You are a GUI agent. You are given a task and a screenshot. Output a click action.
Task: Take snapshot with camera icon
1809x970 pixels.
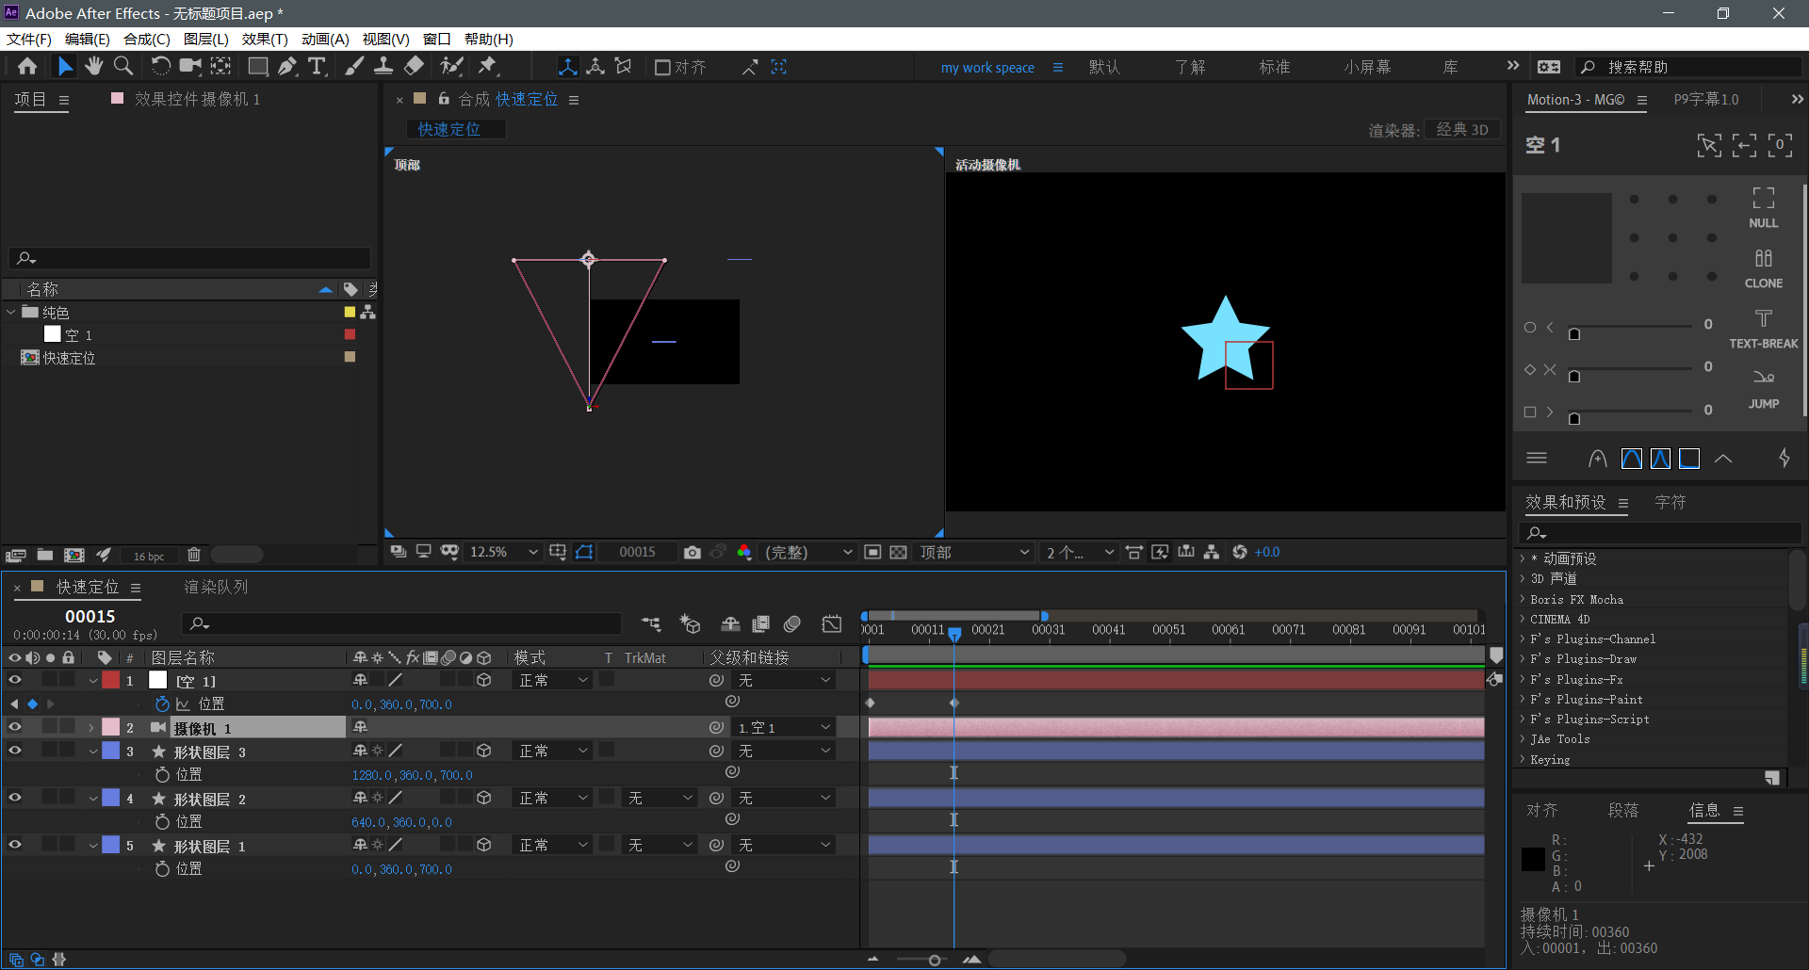coord(693,553)
